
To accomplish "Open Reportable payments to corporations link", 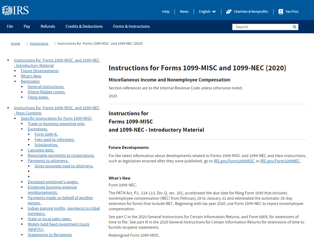I will [61, 155].
